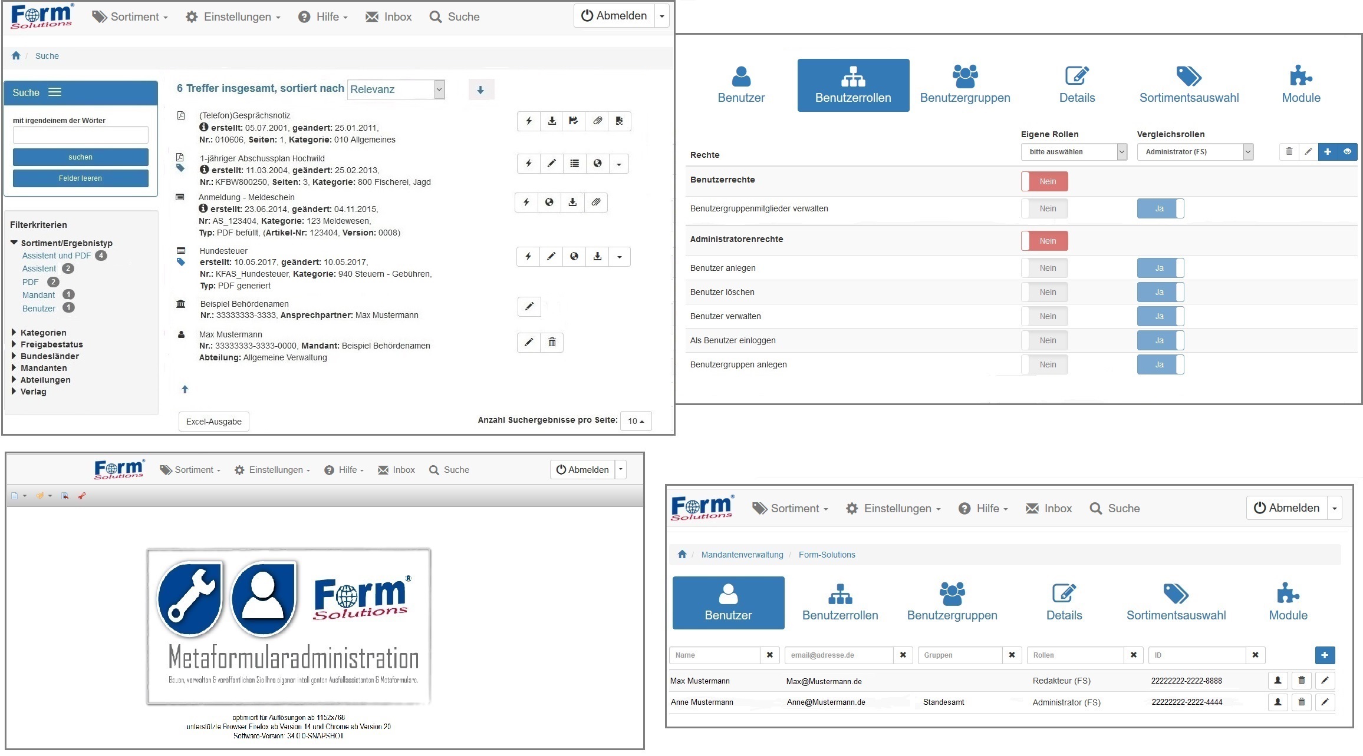
Task: Click pencil icon for Abschlussplan Hochwild result
Action: 551,163
